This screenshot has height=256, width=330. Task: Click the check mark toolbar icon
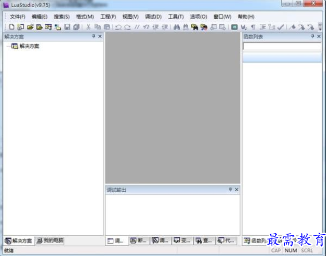point(281,27)
